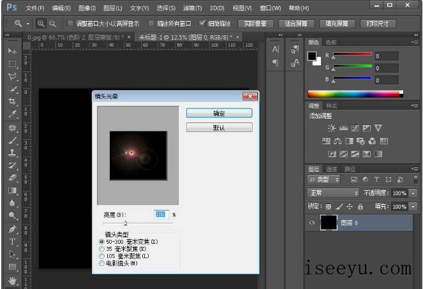The height and width of the screenshot is (289, 423).
Task: Choose the 电影镜头 radio option
Action: 101,262
